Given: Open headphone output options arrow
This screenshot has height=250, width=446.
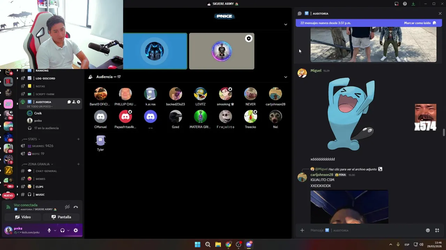Looking at the screenshot, I should (x=68, y=230).
